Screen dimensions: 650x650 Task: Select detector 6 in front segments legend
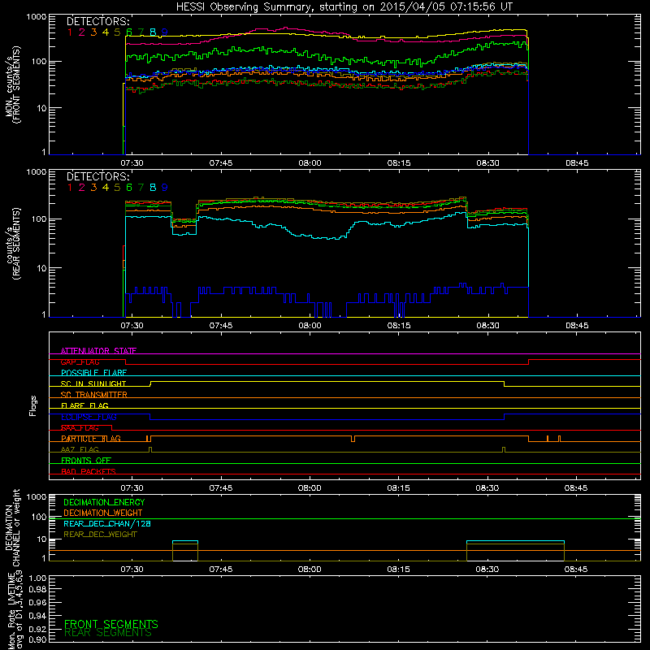click(x=129, y=32)
